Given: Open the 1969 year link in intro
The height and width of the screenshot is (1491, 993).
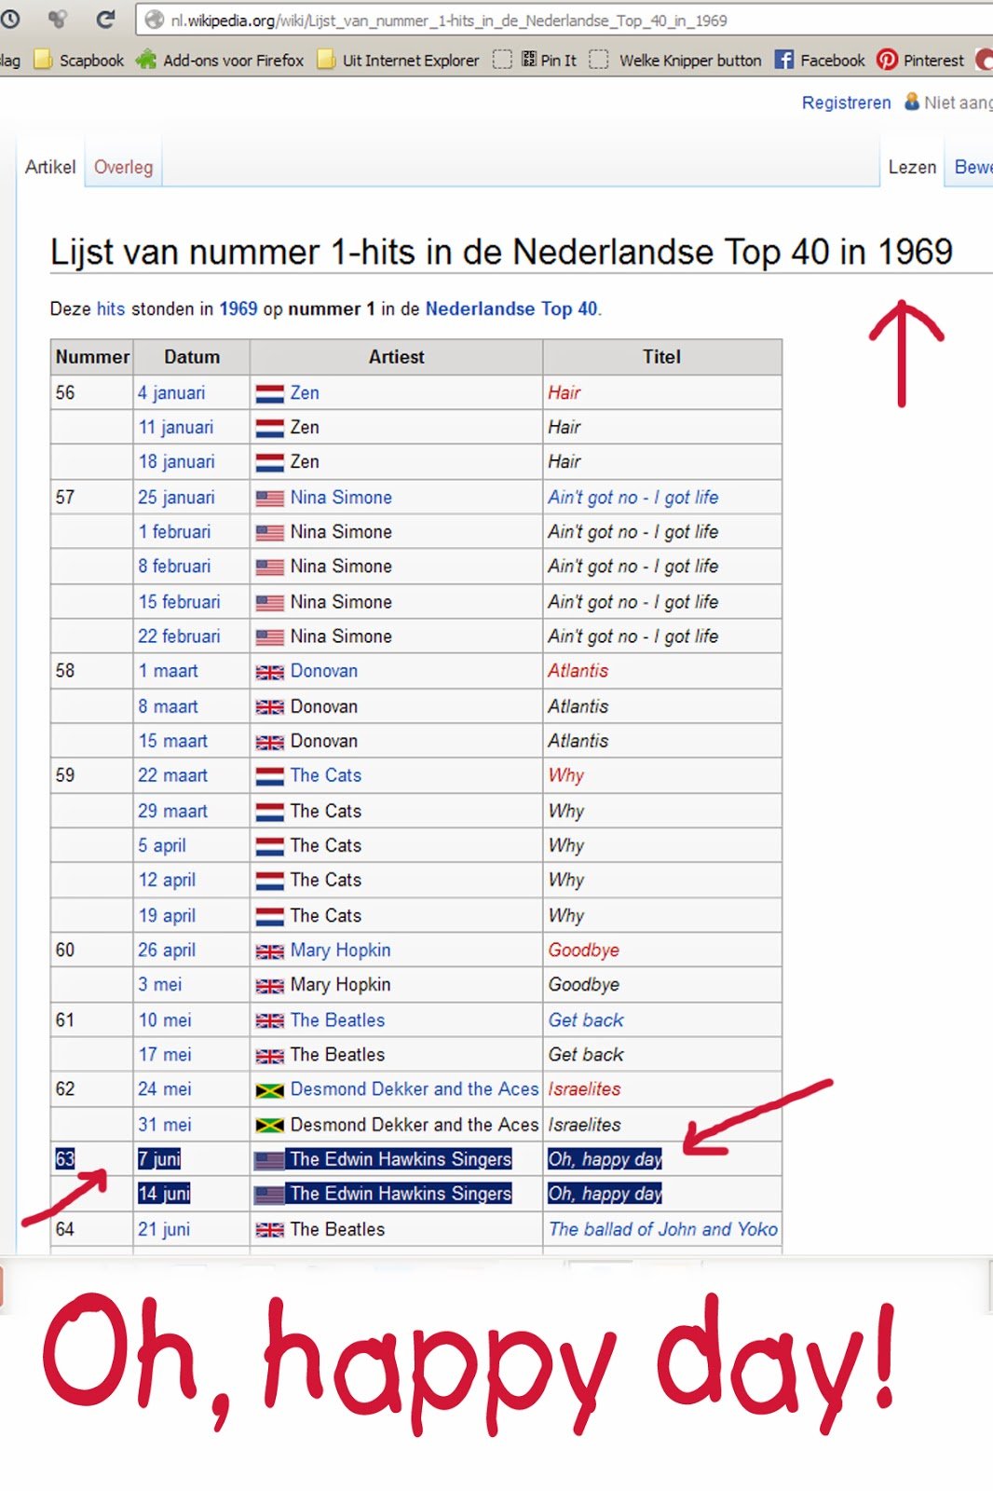Looking at the screenshot, I should coord(238,308).
